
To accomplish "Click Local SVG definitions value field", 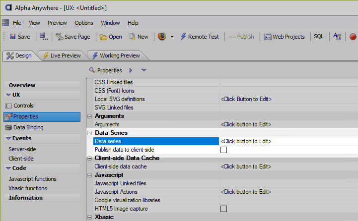I will [x=288, y=99].
